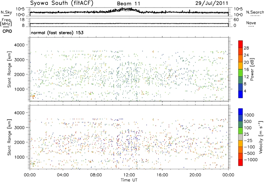Click the 'Nave' legend label

point(251,23)
